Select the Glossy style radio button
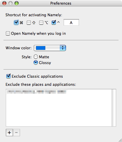The width and height of the screenshot is (122, 142). [36, 63]
